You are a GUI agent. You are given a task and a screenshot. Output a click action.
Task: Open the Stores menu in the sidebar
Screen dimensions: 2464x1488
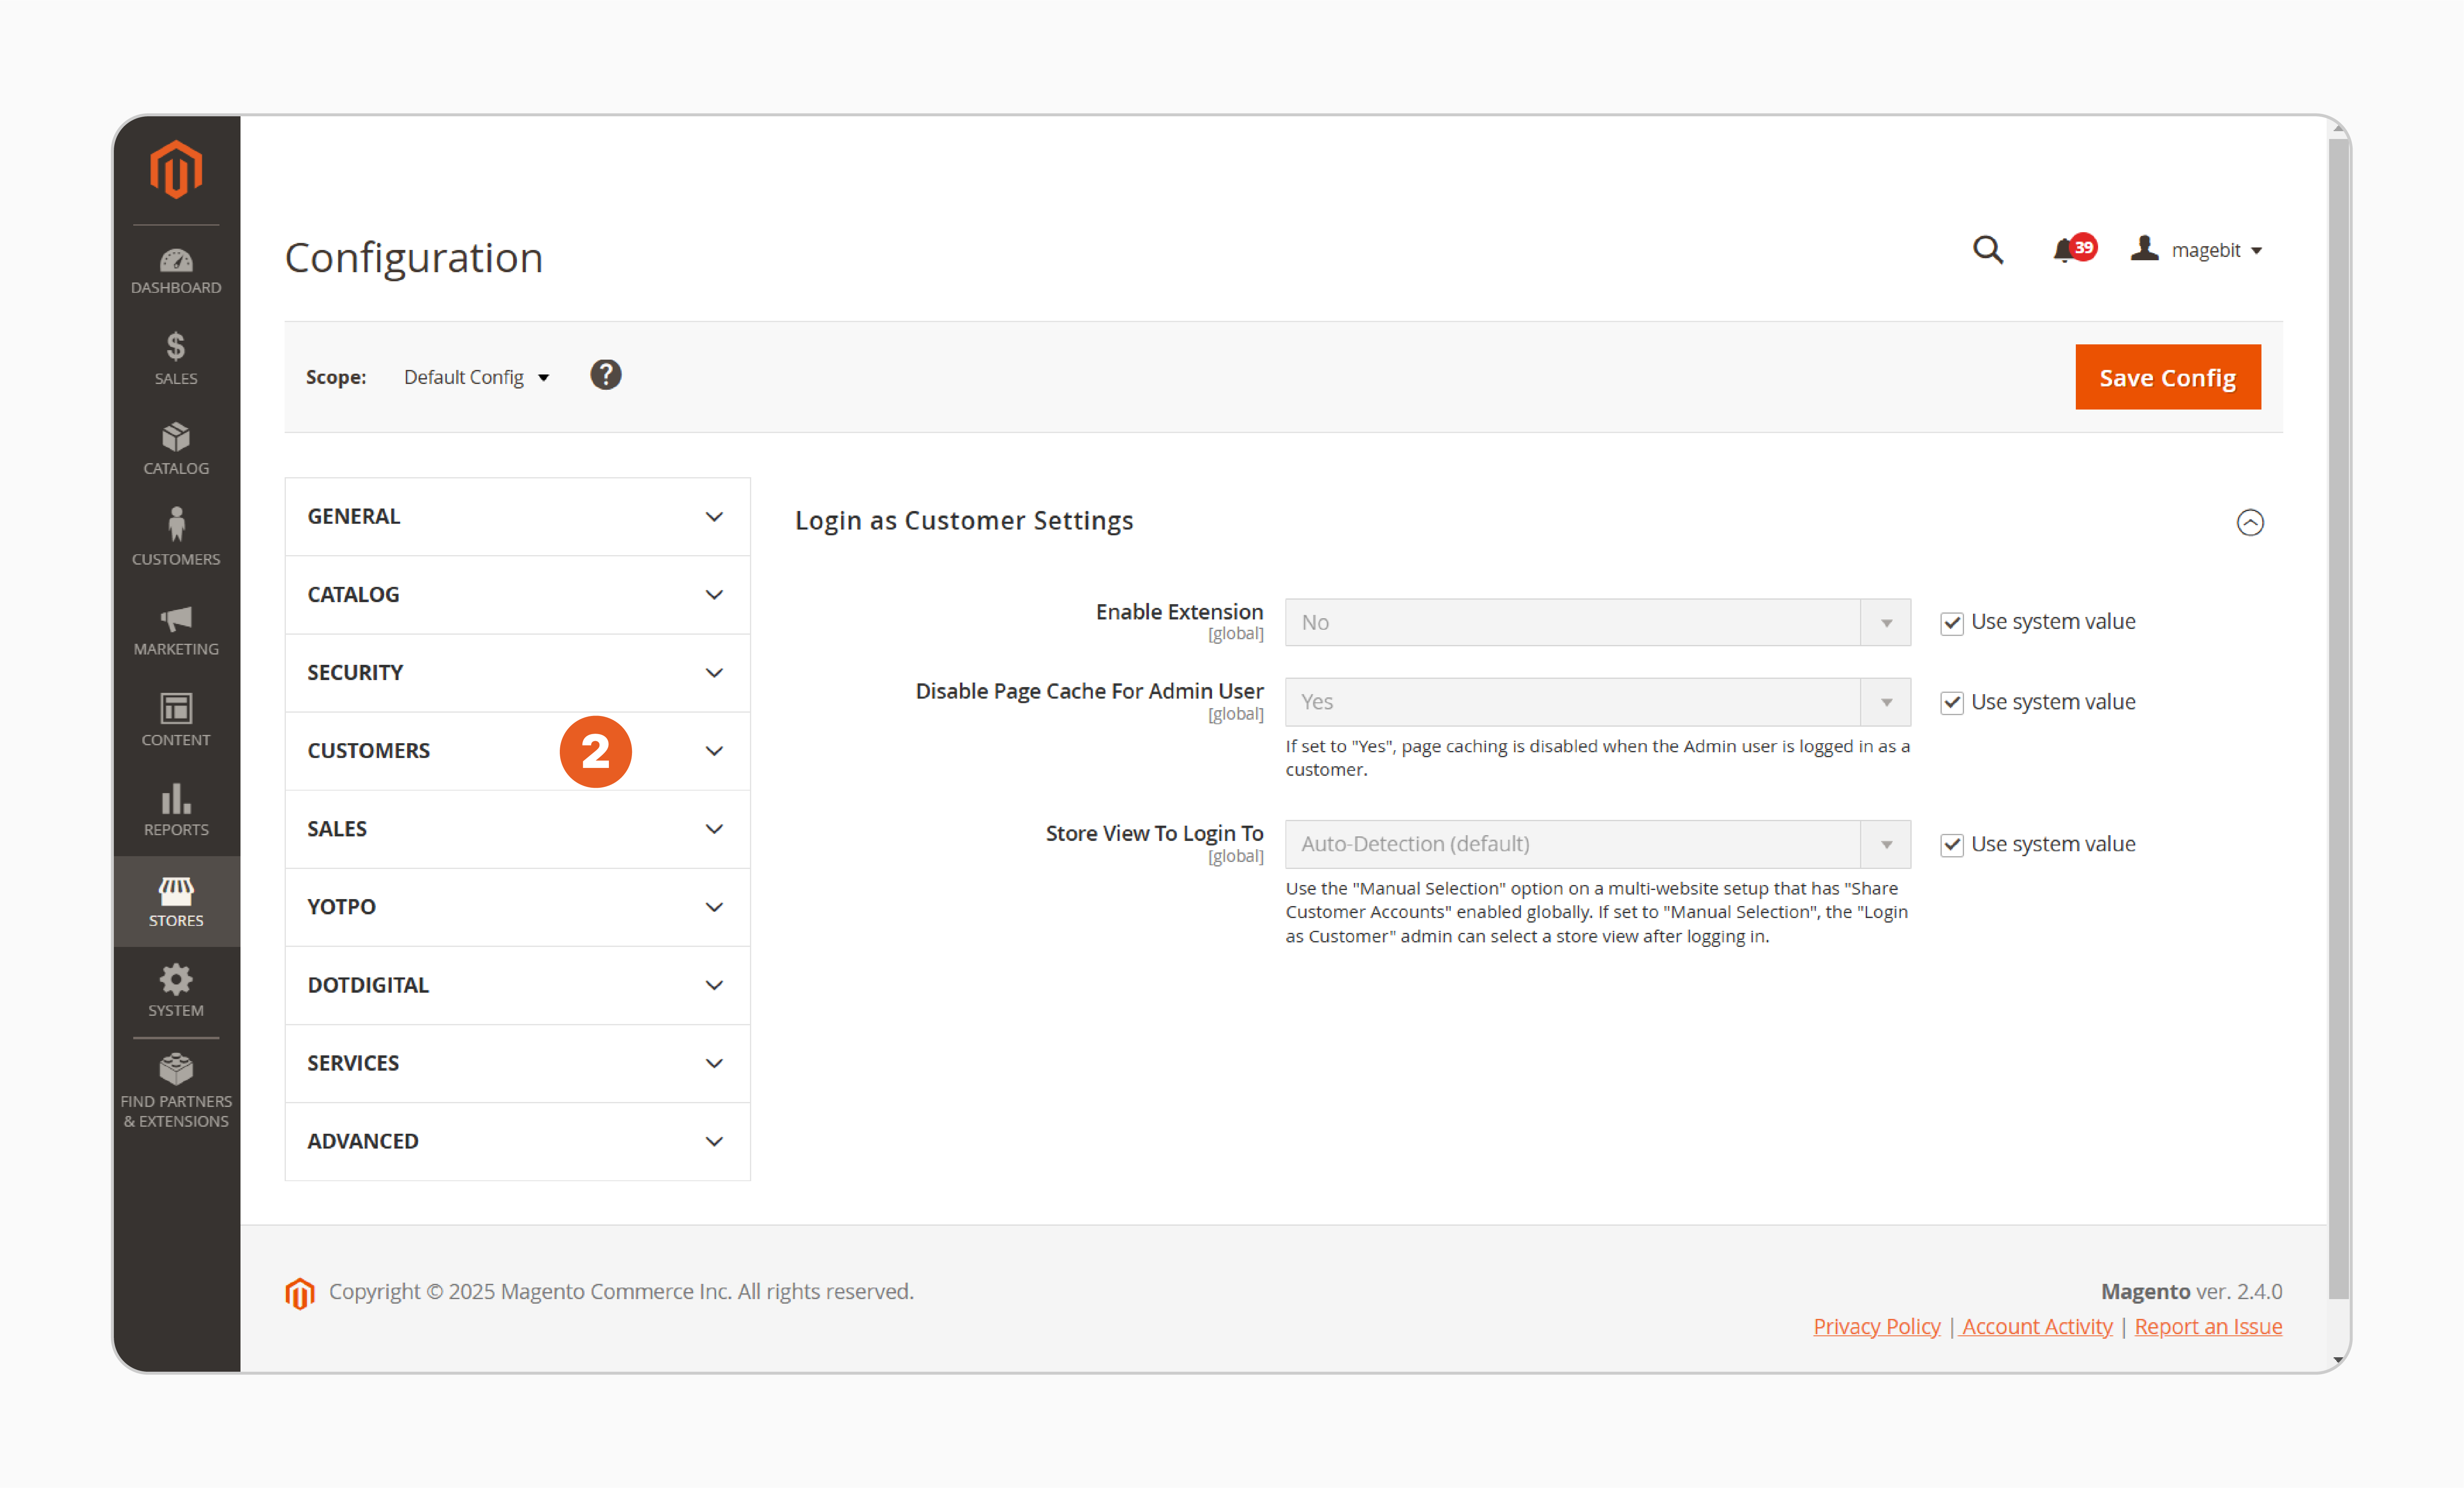[176, 901]
